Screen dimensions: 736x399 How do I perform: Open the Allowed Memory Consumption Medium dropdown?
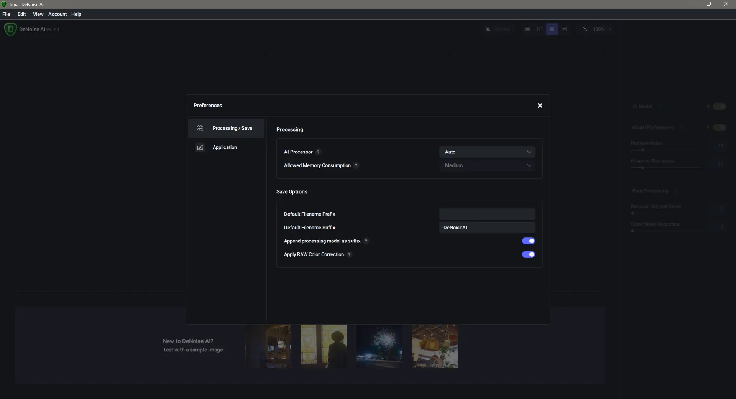coord(487,165)
